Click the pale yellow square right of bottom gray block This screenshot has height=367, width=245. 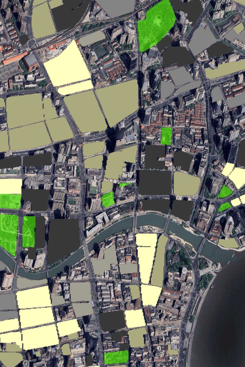[x=135, y=318]
